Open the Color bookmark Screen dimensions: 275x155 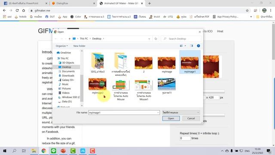tap(76, 17)
